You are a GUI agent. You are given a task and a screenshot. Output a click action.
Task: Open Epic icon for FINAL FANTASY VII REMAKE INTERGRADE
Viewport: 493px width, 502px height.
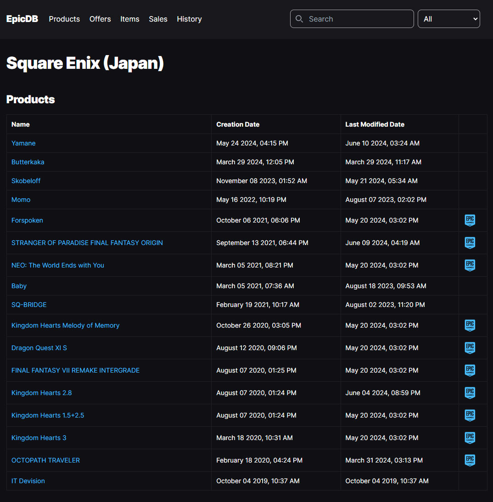pos(470,370)
